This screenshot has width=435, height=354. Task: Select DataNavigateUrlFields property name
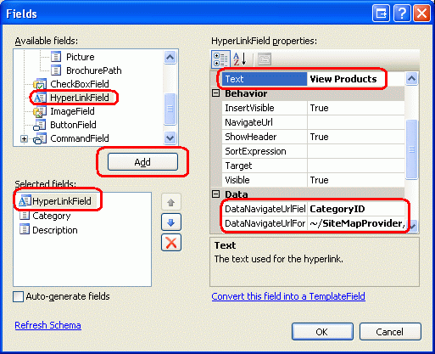pos(265,209)
